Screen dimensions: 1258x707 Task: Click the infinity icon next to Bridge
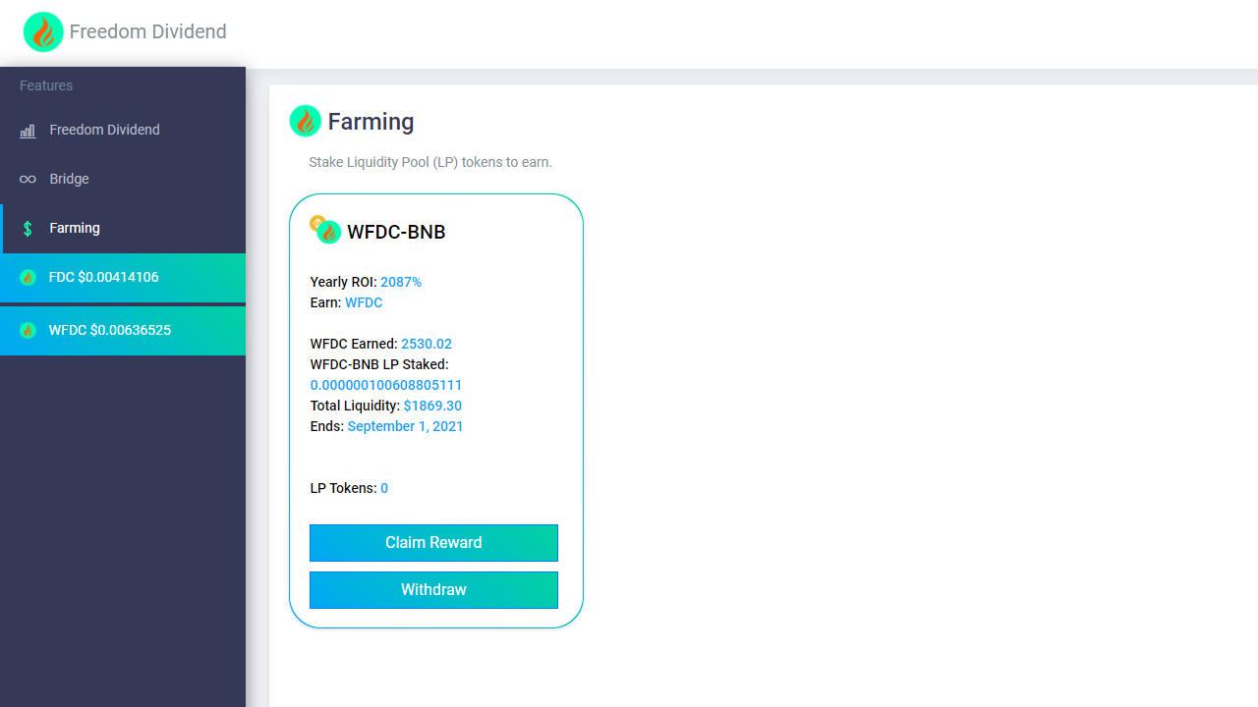click(28, 180)
